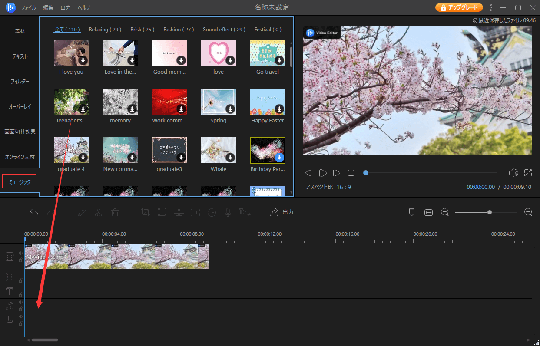The height and width of the screenshot is (346, 540).
Task: Open the 編集 menu
Action: tap(49, 8)
